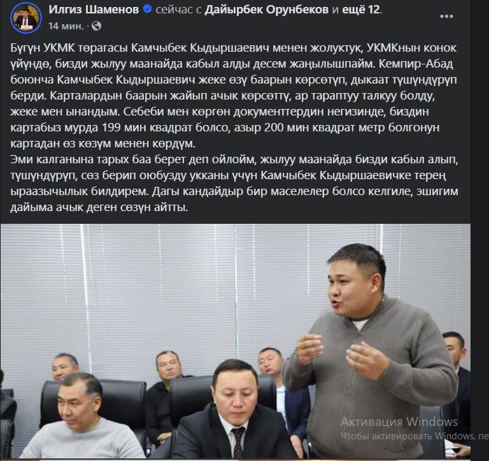Image resolution: width=489 pixels, height=461 pixels.
Task: Click the seated man in light gray sweater
Action: click(81, 418)
